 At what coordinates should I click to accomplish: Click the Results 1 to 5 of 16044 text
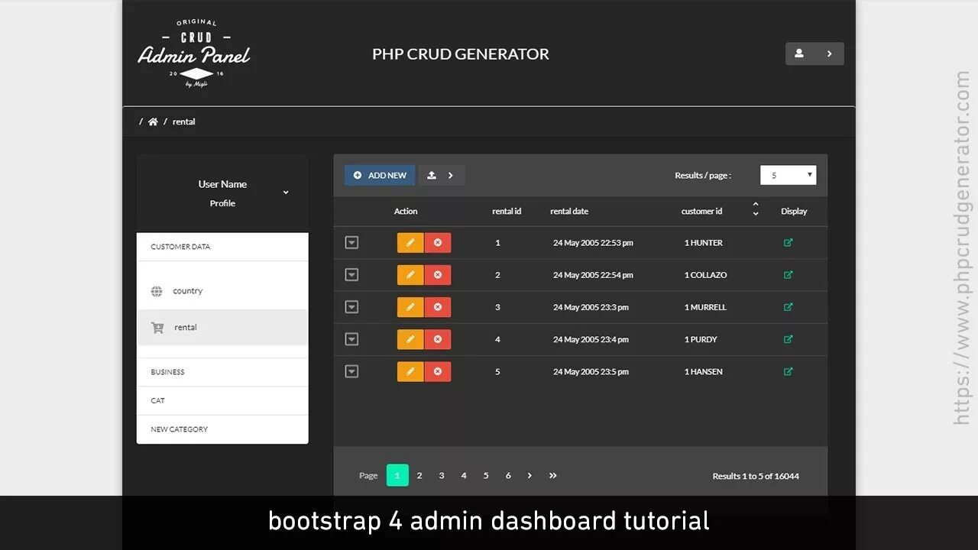coord(756,476)
